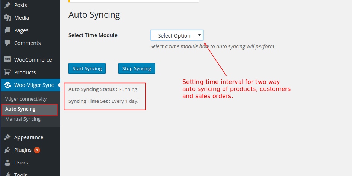
Task: Click the Appearance paintbrush icon
Action: (7, 137)
